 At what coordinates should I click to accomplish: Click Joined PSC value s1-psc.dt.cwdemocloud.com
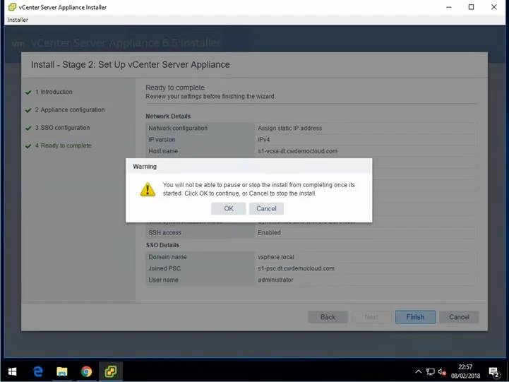tap(296, 268)
